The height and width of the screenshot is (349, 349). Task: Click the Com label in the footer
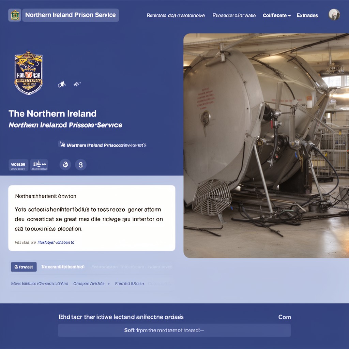pyautogui.click(x=285, y=317)
